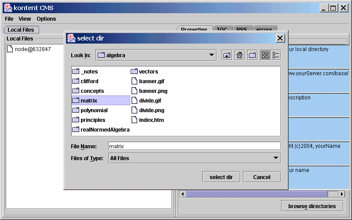Click the your name property field
Image resolution: width=352 pixels, height=220 pixels.
[x=319, y=178]
